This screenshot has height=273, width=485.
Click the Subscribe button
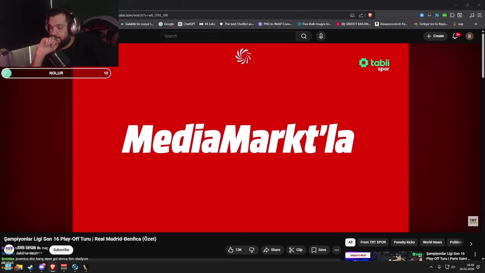click(61, 250)
